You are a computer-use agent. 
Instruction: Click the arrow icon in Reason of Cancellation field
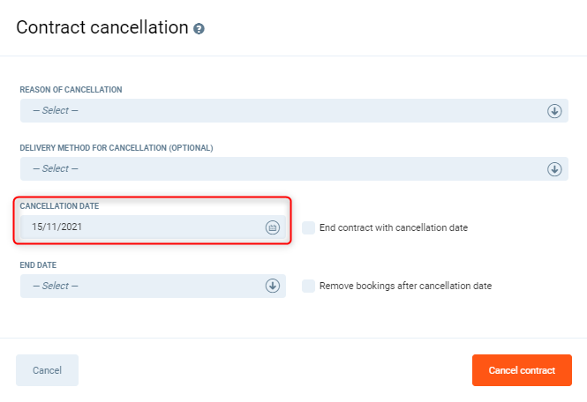coord(554,111)
